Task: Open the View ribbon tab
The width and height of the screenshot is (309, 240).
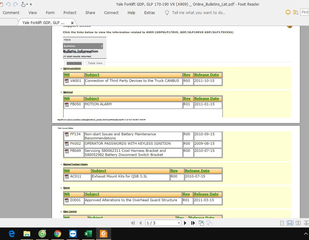Action: tap(33, 12)
